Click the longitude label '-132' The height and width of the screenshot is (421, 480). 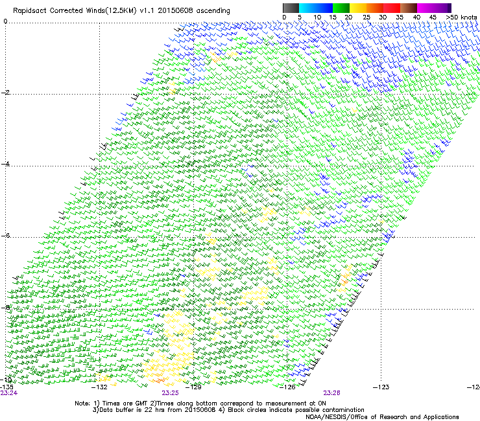(x=99, y=387)
